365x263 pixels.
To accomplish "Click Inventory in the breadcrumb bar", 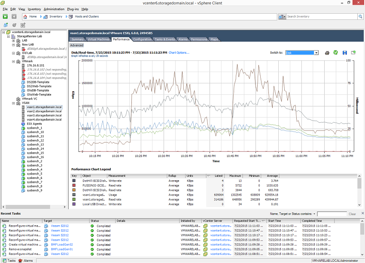I will tap(56, 16).
